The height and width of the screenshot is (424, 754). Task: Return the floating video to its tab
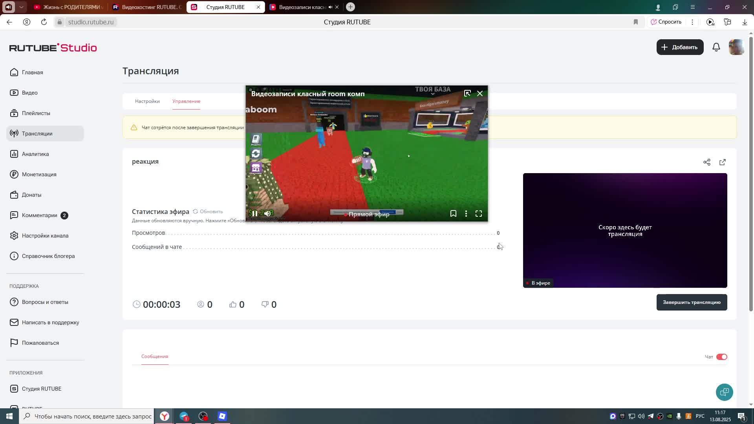(x=467, y=93)
